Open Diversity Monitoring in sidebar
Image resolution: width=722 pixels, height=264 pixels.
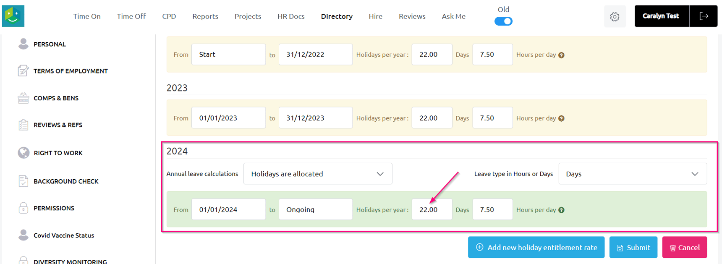(x=70, y=261)
